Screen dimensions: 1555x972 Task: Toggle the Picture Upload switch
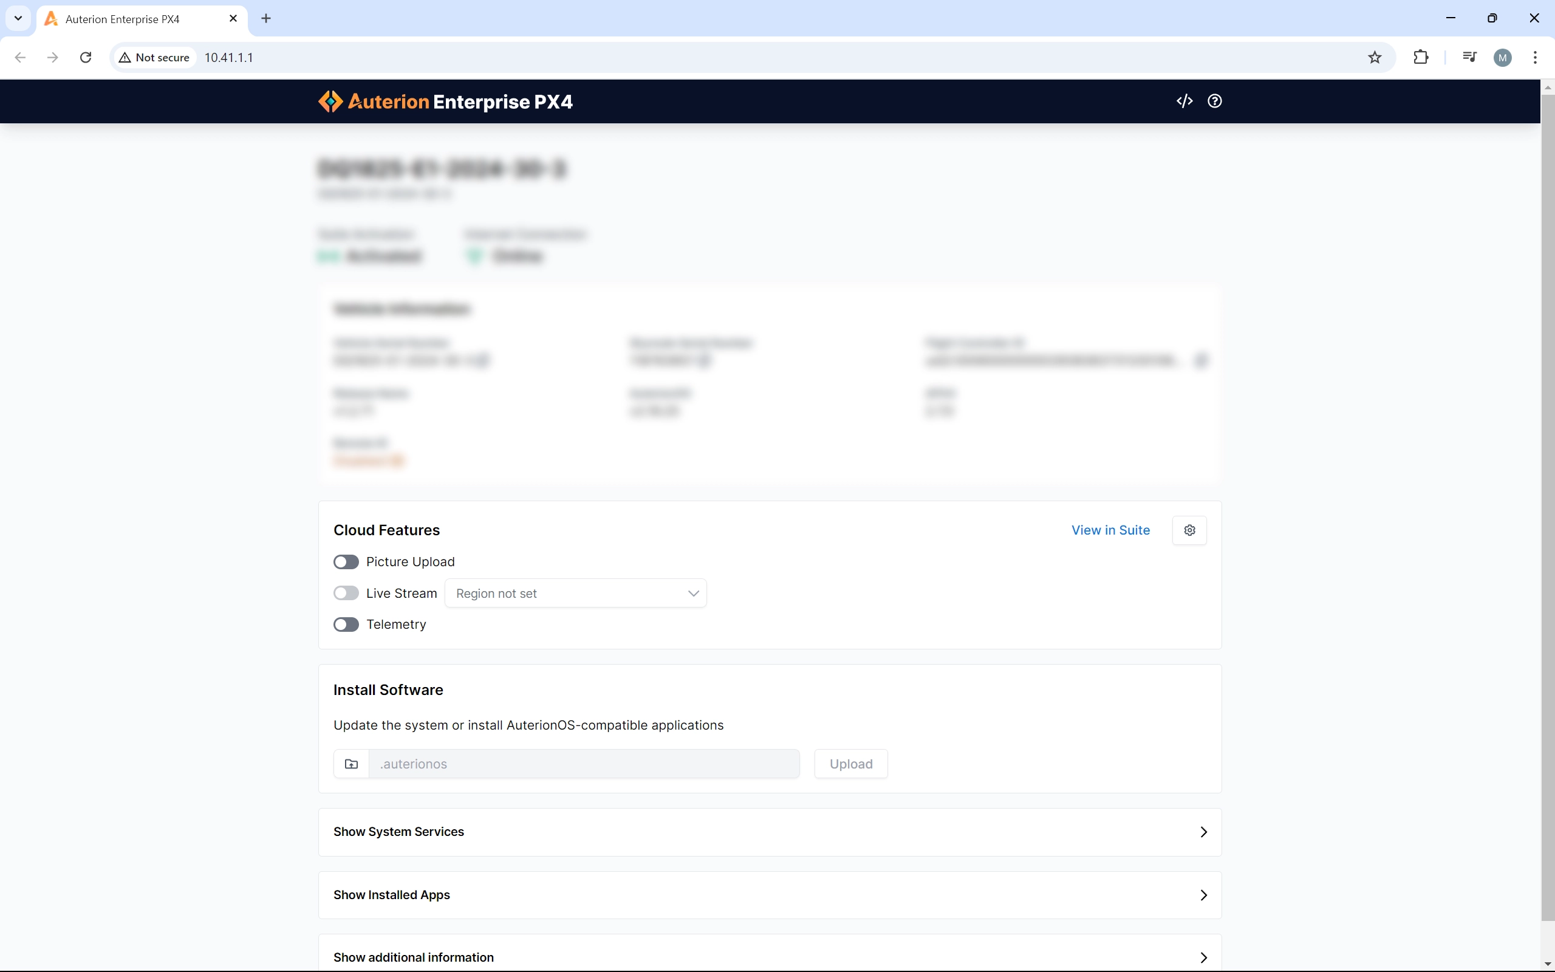click(346, 562)
